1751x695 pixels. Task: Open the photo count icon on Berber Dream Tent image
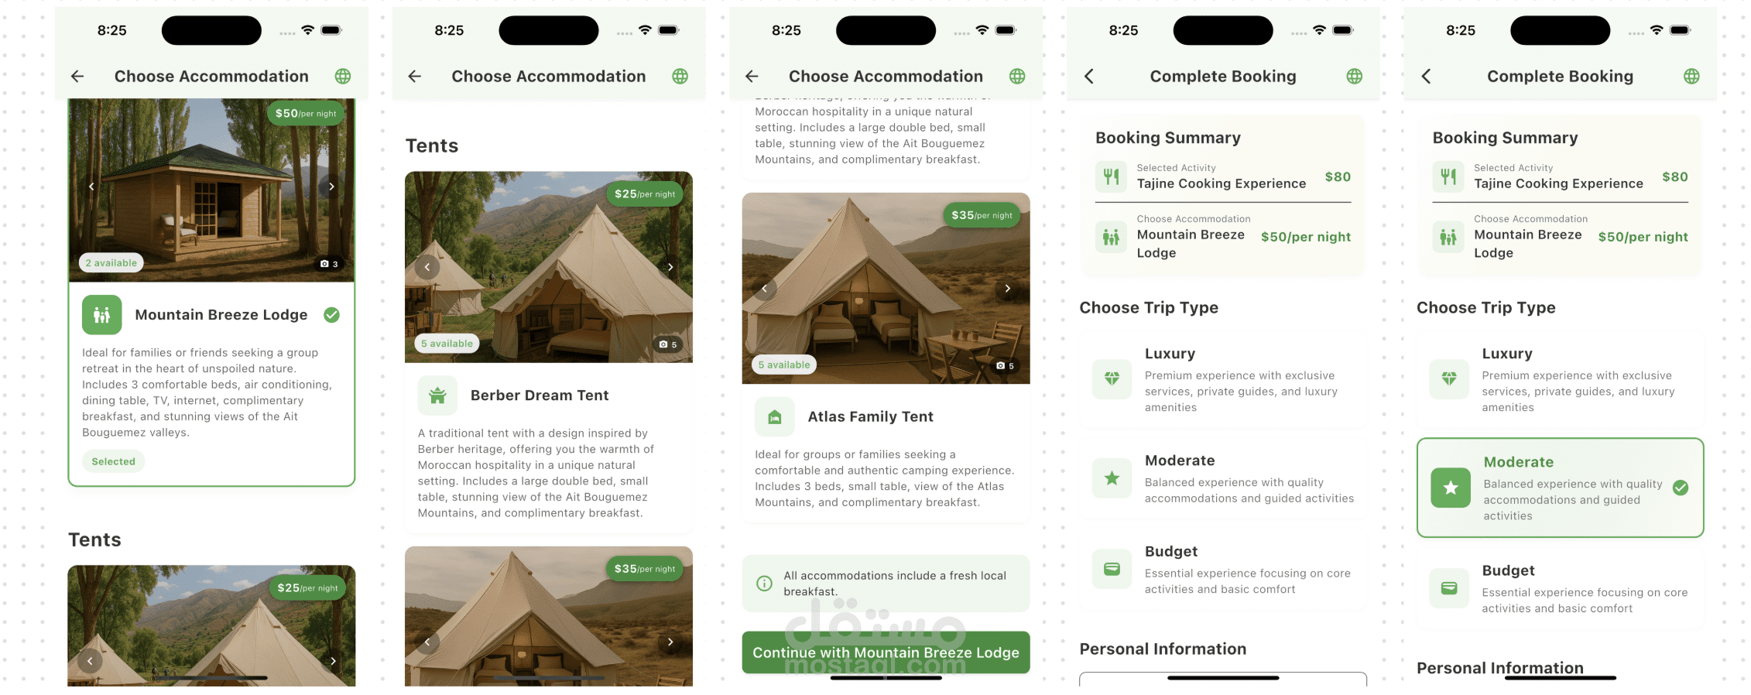[x=667, y=344]
